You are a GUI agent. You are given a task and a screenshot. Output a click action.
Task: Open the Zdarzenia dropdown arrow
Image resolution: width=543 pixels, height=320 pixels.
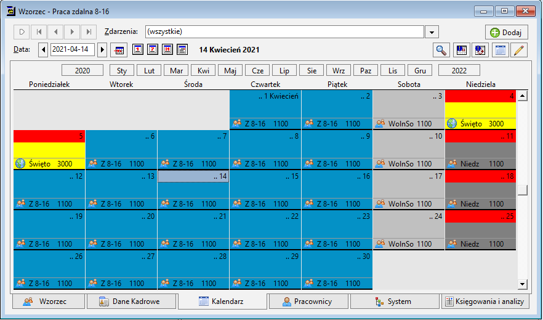[x=432, y=32]
